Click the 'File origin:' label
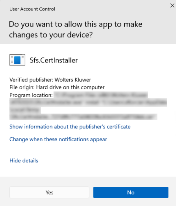The height and width of the screenshot is (206, 176). pyautogui.click(x=22, y=87)
